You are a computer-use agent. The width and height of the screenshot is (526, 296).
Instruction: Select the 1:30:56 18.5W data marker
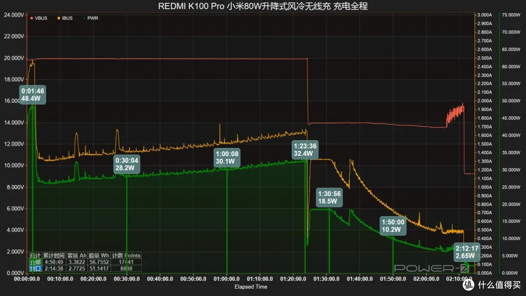click(329, 198)
